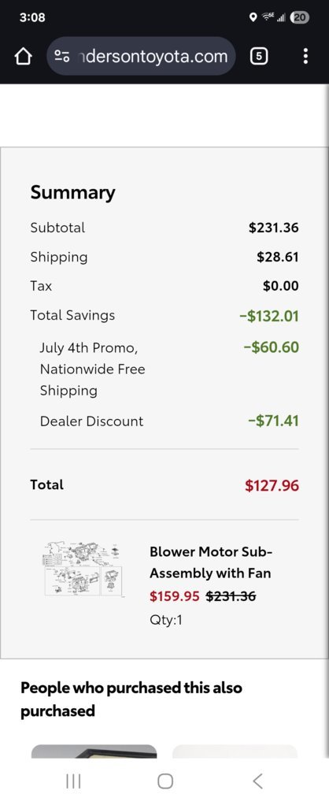The height and width of the screenshot is (805, 329).
Task: Open site info icon in address bar
Action: [63, 57]
